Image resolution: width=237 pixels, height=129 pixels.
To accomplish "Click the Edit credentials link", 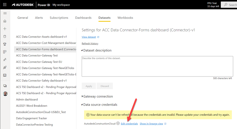I will click(129, 124).
